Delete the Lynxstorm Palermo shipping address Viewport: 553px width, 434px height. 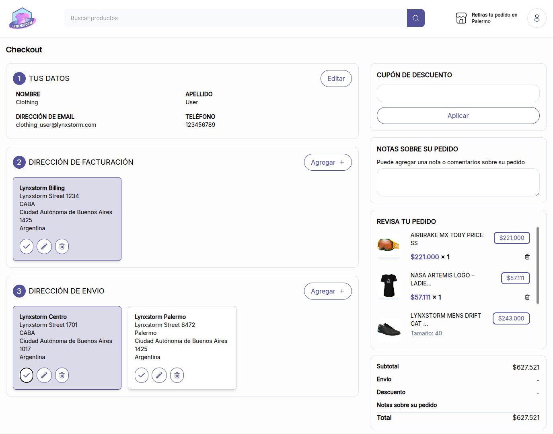tap(177, 375)
